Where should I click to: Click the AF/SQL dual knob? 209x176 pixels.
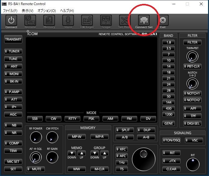[x=36, y=157]
